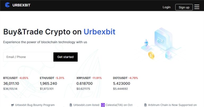Open Urbexbit Bug Bounty Program announcement
This screenshot has width=204, height=107.
tap(35, 105)
